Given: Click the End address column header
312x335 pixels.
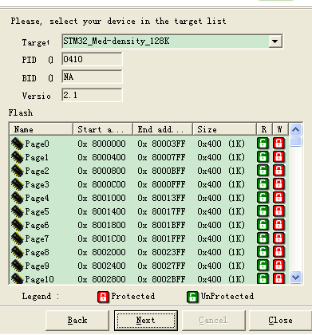Looking at the screenshot, I should point(163,129).
